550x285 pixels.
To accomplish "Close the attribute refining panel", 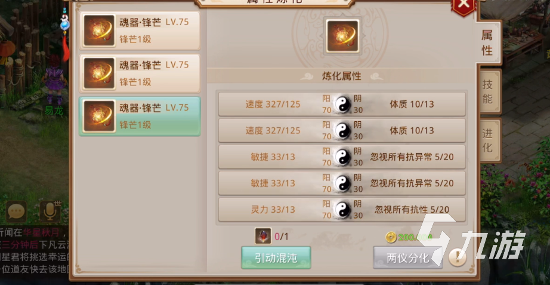I will coord(464,5).
